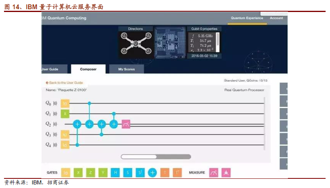Click the Id gate on qubit Q0 line
This screenshot has height=188, width=330.
pos(65,103)
